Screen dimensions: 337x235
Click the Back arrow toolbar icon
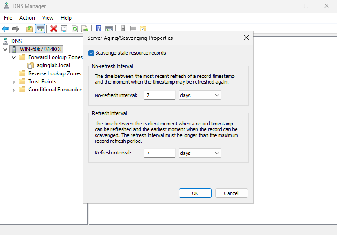pos(5,29)
